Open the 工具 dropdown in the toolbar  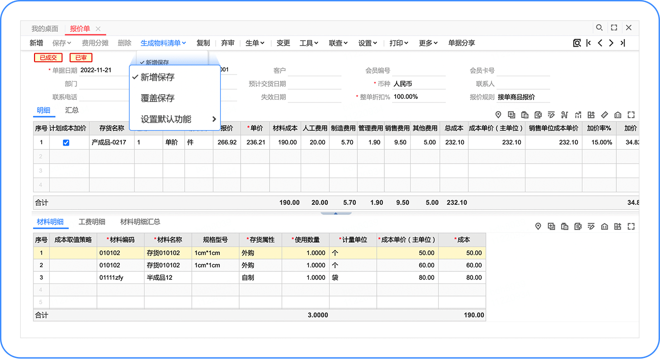tap(309, 43)
